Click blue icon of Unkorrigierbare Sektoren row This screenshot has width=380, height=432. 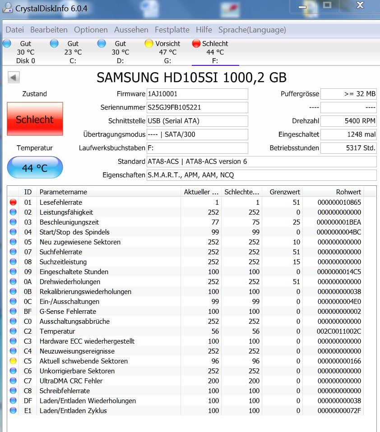pos(13,371)
